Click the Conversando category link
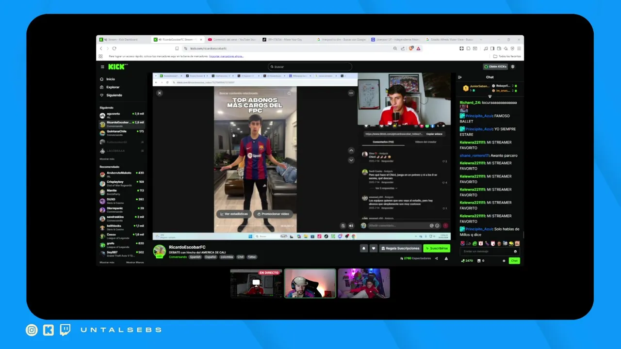The image size is (621, 349). pyautogui.click(x=178, y=257)
